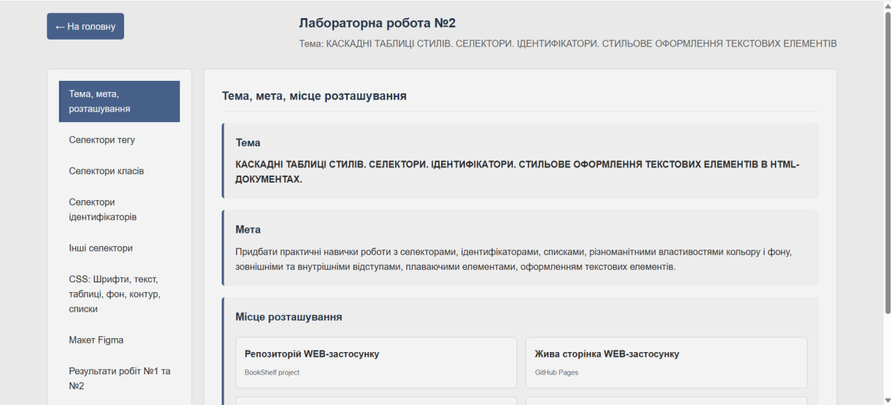Click the scrollbar's up arrow

coord(888,5)
